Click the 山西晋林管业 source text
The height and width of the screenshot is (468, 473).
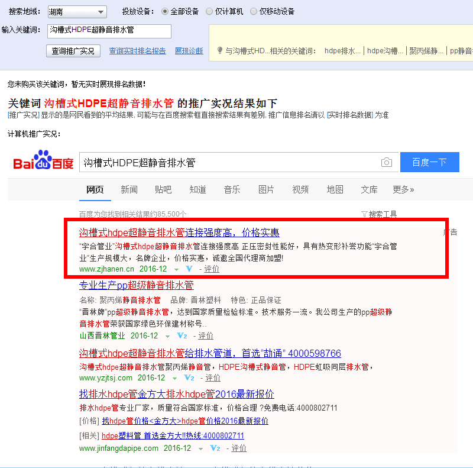(102, 335)
